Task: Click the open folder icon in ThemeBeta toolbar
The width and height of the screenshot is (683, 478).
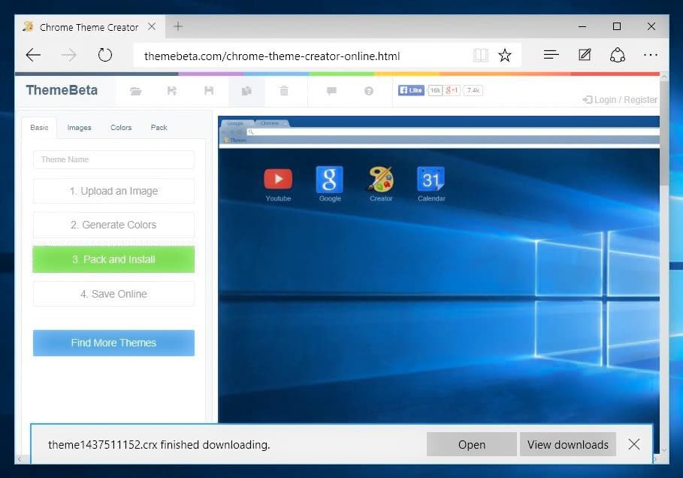Action: [x=135, y=91]
